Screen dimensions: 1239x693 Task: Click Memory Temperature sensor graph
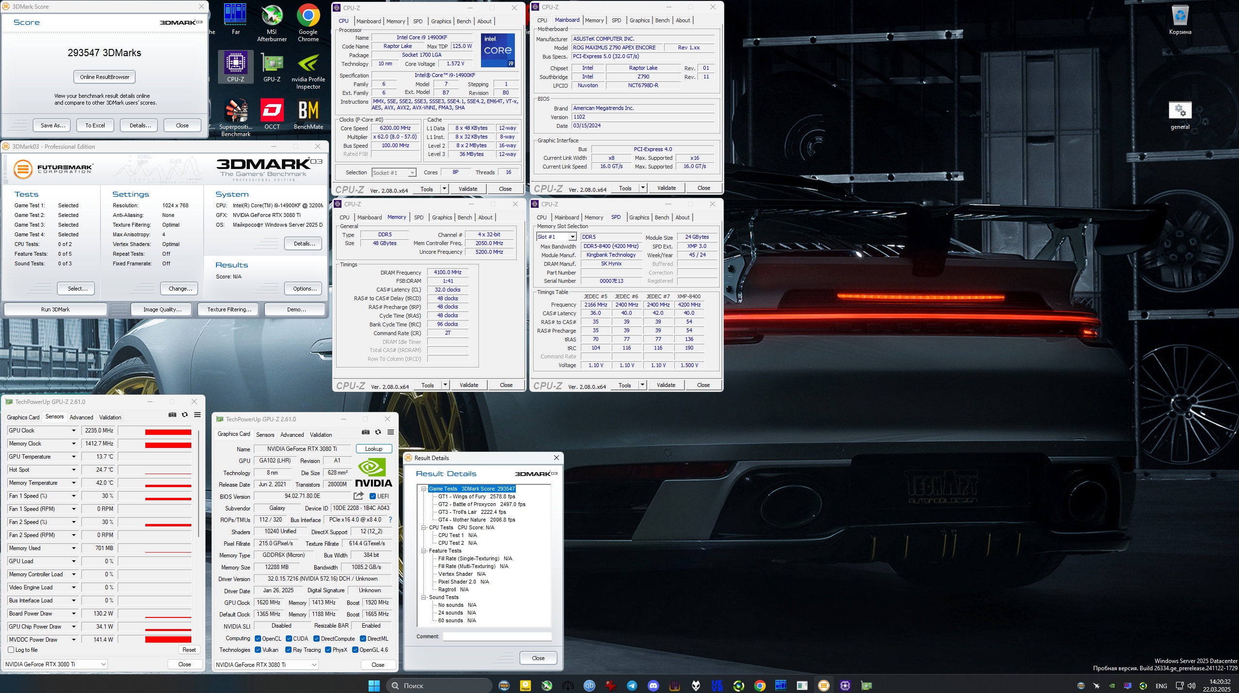[x=155, y=483]
